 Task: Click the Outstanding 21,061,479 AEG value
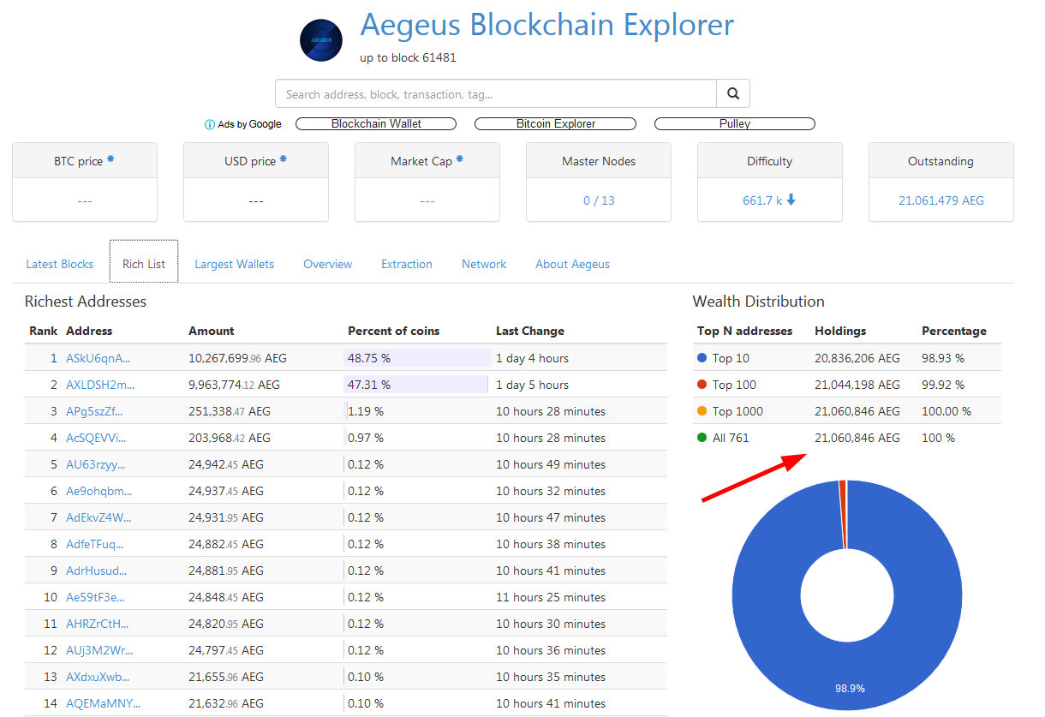pos(940,200)
